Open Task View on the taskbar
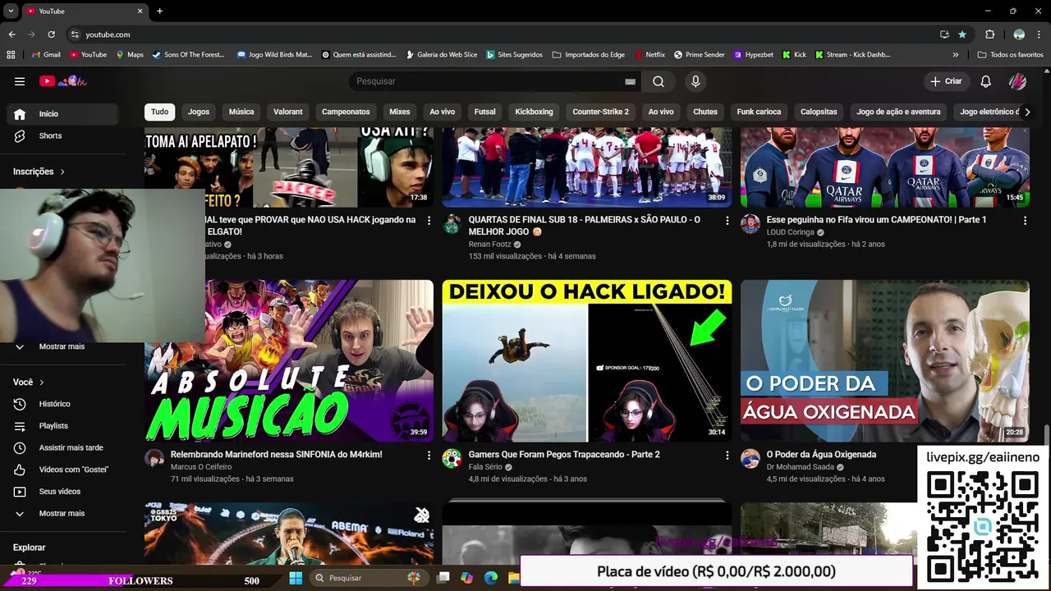The height and width of the screenshot is (591, 1051). 443,578
